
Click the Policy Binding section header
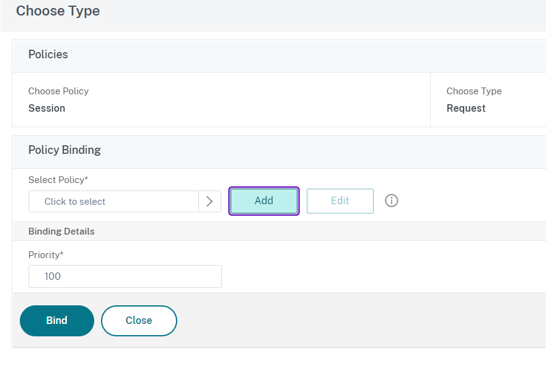[64, 150]
